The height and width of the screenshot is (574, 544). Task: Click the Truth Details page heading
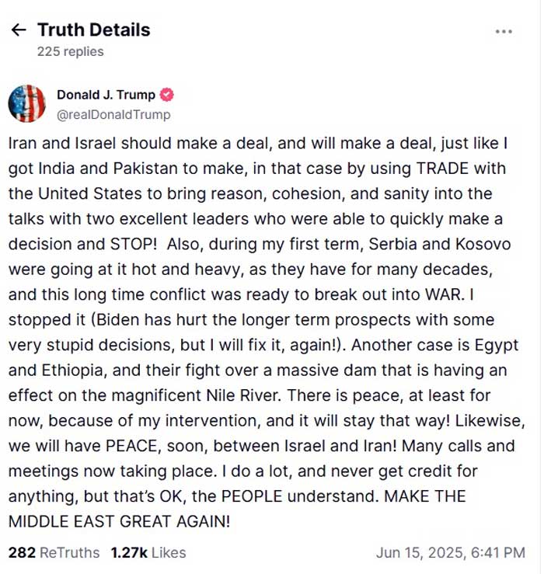pyautogui.click(x=94, y=30)
